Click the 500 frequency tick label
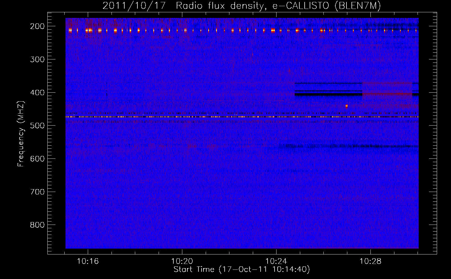 37,126
